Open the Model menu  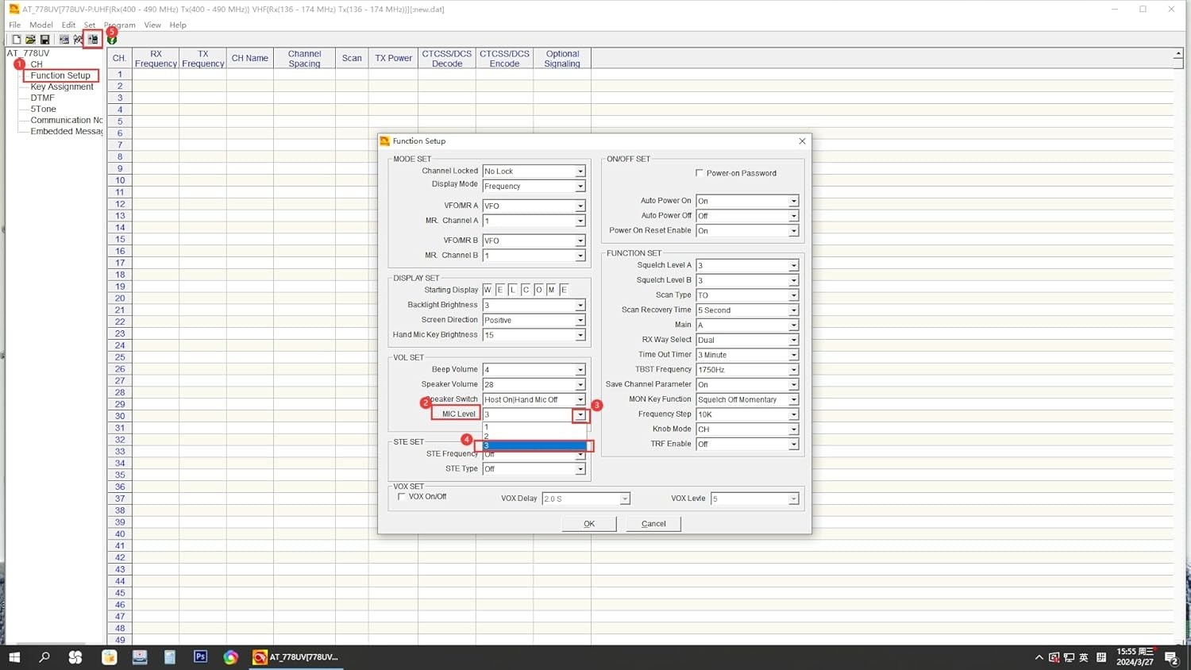[40, 25]
